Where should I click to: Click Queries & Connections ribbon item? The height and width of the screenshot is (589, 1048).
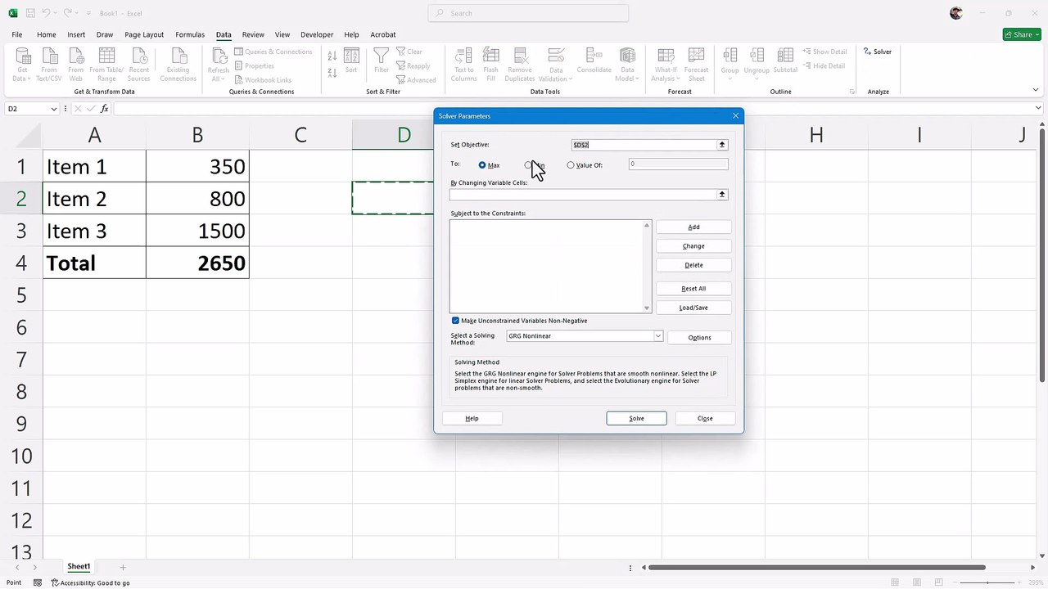coord(273,52)
